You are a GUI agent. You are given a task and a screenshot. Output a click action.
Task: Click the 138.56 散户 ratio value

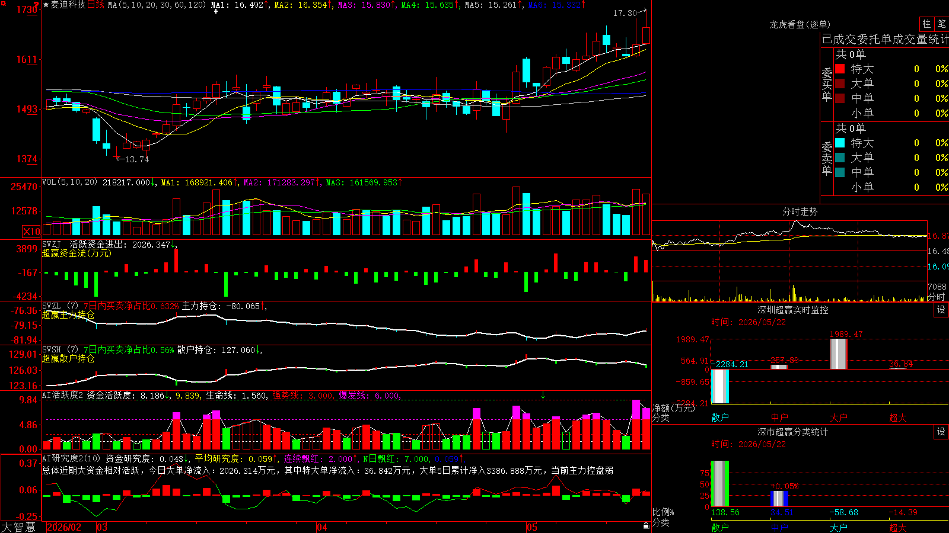coord(725,512)
